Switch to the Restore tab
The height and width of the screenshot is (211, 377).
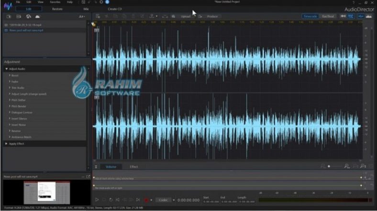click(57, 9)
